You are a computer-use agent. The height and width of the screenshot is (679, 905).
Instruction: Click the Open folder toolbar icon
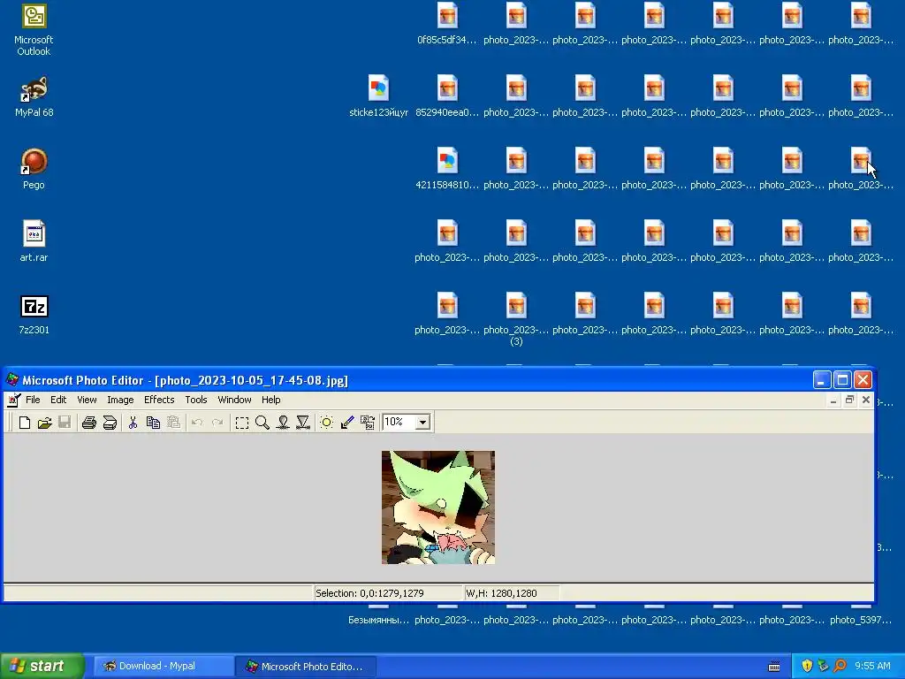44,423
